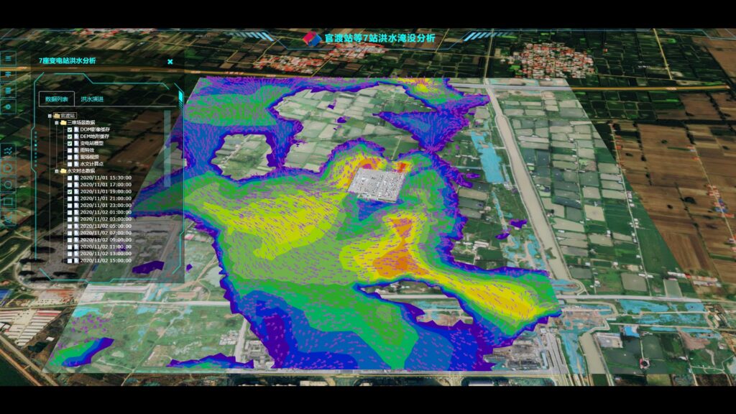Viewport: 736px width, 414px height.
Task: Collapse the 三维场景数据 folder
Action: coord(56,121)
